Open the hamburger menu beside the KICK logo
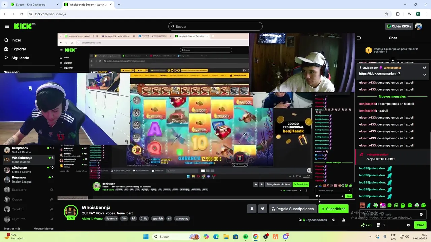 click(x=7, y=26)
